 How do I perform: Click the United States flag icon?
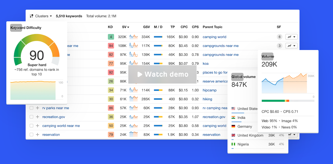coord(233,109)
